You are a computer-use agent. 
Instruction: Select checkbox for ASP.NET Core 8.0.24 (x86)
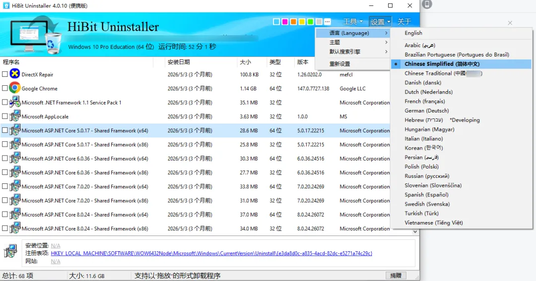[5, 228]
